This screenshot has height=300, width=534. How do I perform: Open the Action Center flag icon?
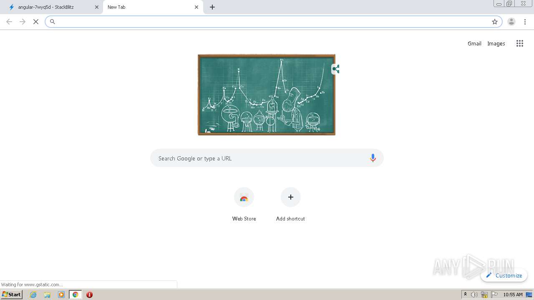[494, 295]
